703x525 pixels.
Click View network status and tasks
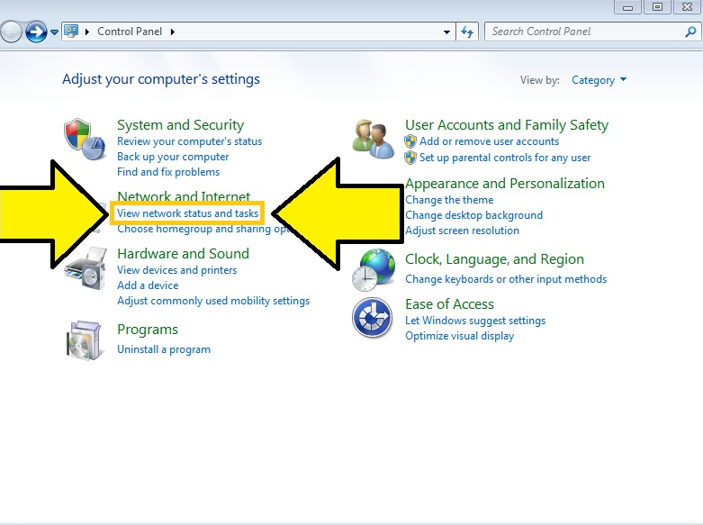point(187,213)
